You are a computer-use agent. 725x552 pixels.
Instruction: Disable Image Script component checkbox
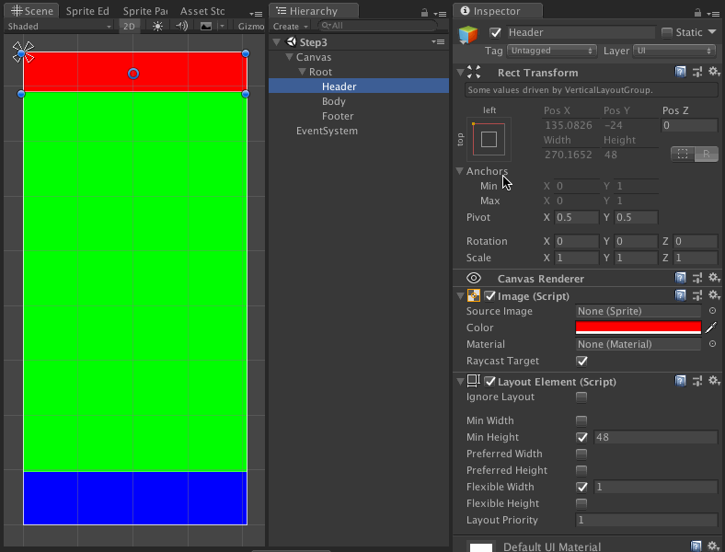click(x=489, y=296)
